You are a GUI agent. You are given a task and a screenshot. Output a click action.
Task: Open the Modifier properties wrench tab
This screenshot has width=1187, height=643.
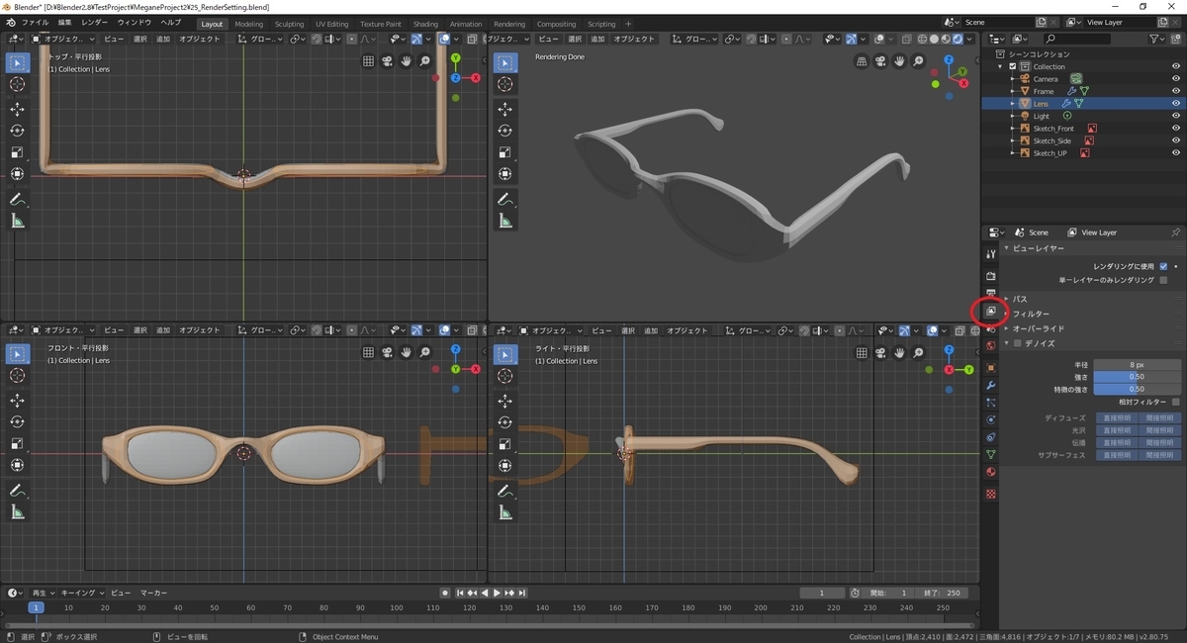(991, 385)
